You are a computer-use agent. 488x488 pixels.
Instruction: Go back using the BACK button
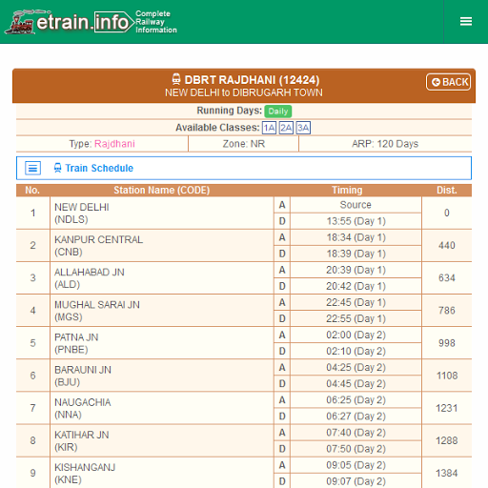(x=448, y=82)
